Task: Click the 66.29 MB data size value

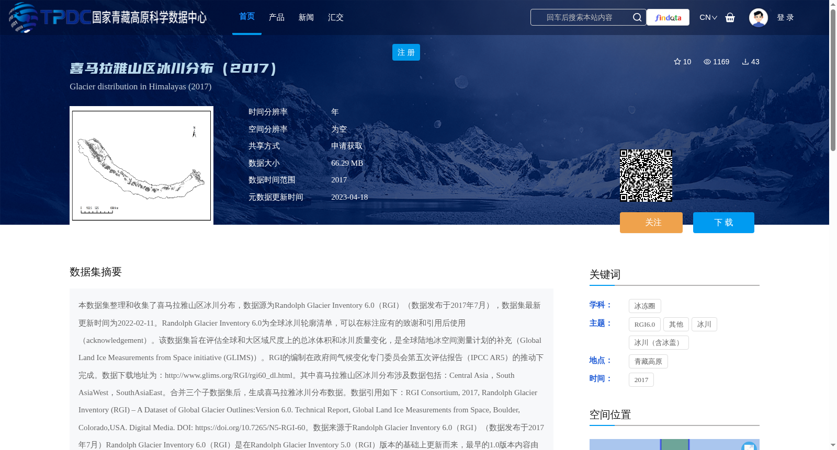Action: 347,163
